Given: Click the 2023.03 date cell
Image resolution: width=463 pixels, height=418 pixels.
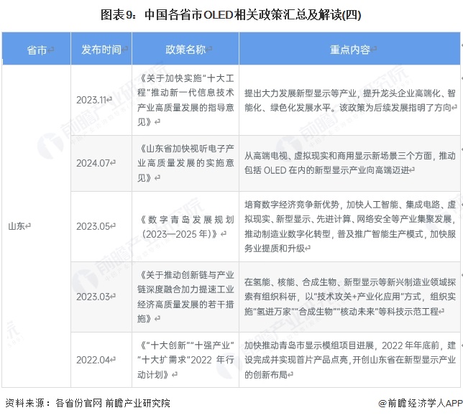Looking at the screenshot, I should click(x=93, y=297).
